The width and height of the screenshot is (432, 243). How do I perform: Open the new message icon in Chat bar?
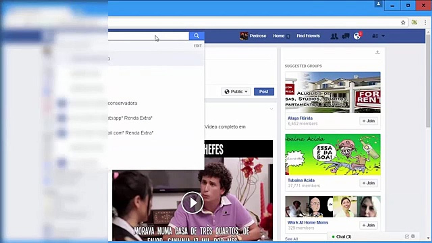407,237
